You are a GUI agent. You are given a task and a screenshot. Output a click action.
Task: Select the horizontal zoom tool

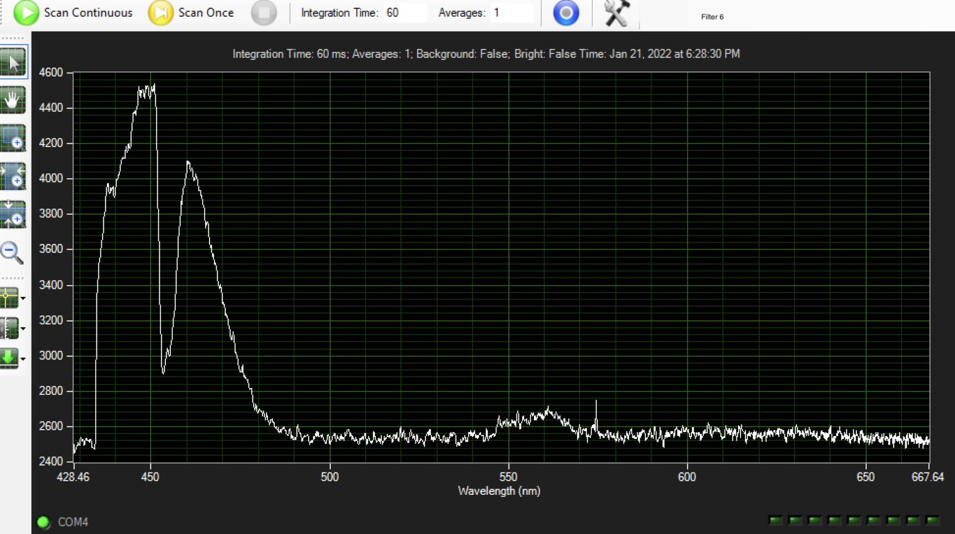[x=13, y=176]
